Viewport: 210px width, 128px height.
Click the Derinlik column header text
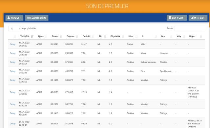[x=87, y=36]
